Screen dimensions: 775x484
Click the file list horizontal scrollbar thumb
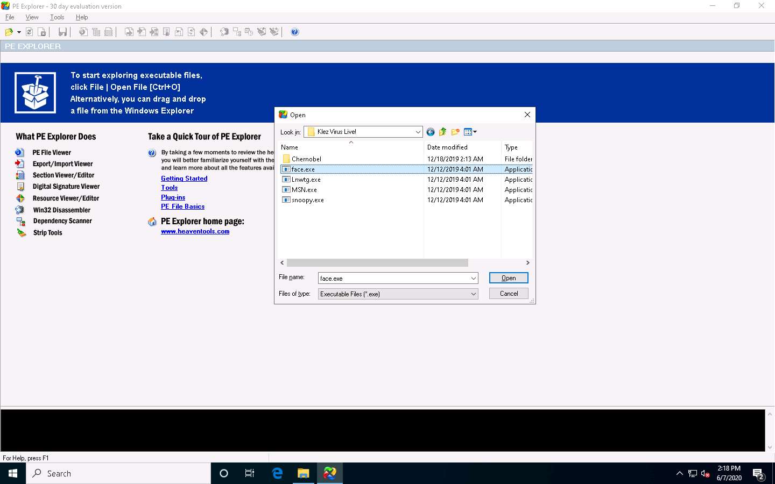pos(377,263)
